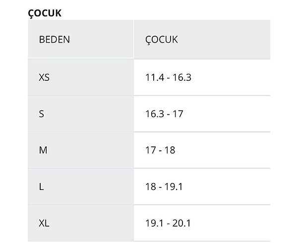Select the ÇOCUK column header cell
298x243 pixels.
[162, 40]
